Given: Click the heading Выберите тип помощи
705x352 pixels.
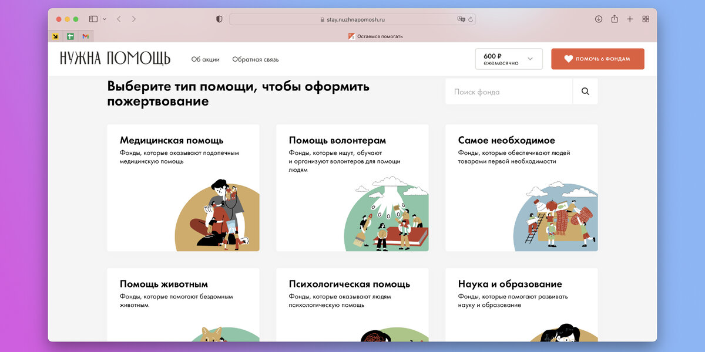Looking at the screenshot, I should pyautogui.click(x=239, y=94).
